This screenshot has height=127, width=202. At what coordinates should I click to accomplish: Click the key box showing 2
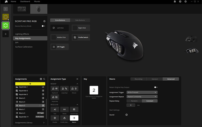click(94, 90)
